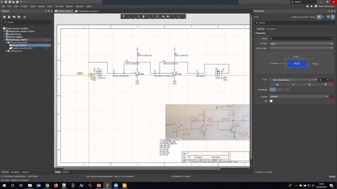Image resolution: width=337 pixels, height=189 pixels.
Task: Click the selection filter funnel in the Properties panel
Action: [x=319, y=17]
